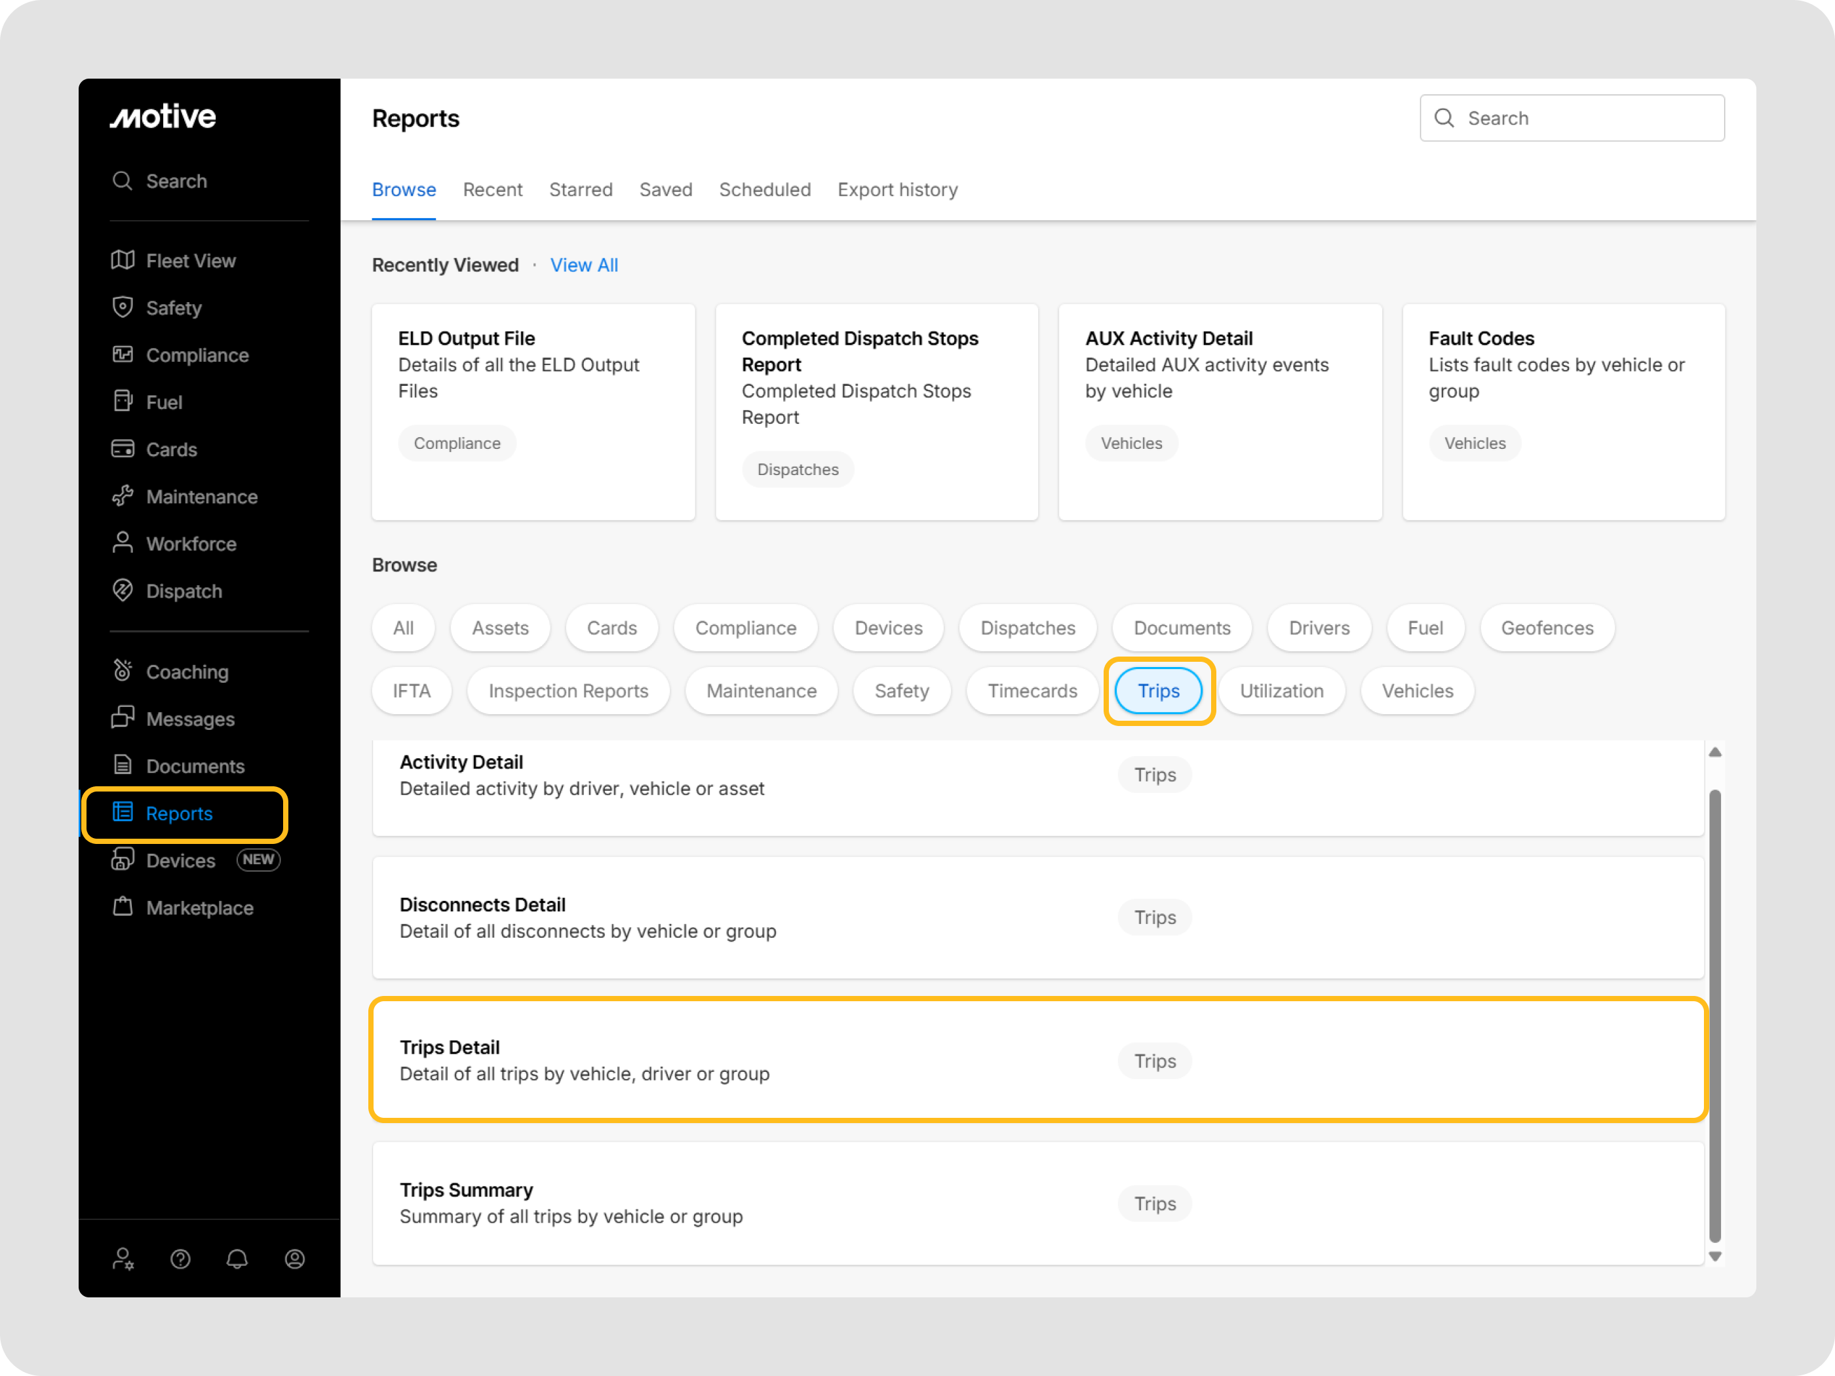Viewport: 1835px width, 1376px height.
Task: Open the Export history tab
Action: tap(897, 190)
